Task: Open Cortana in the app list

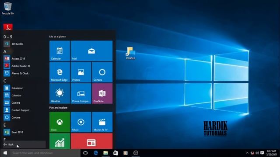Action: click(24, 117)
